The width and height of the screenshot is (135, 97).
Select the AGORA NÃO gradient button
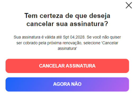pyautogui.click(x=67, y=84)
